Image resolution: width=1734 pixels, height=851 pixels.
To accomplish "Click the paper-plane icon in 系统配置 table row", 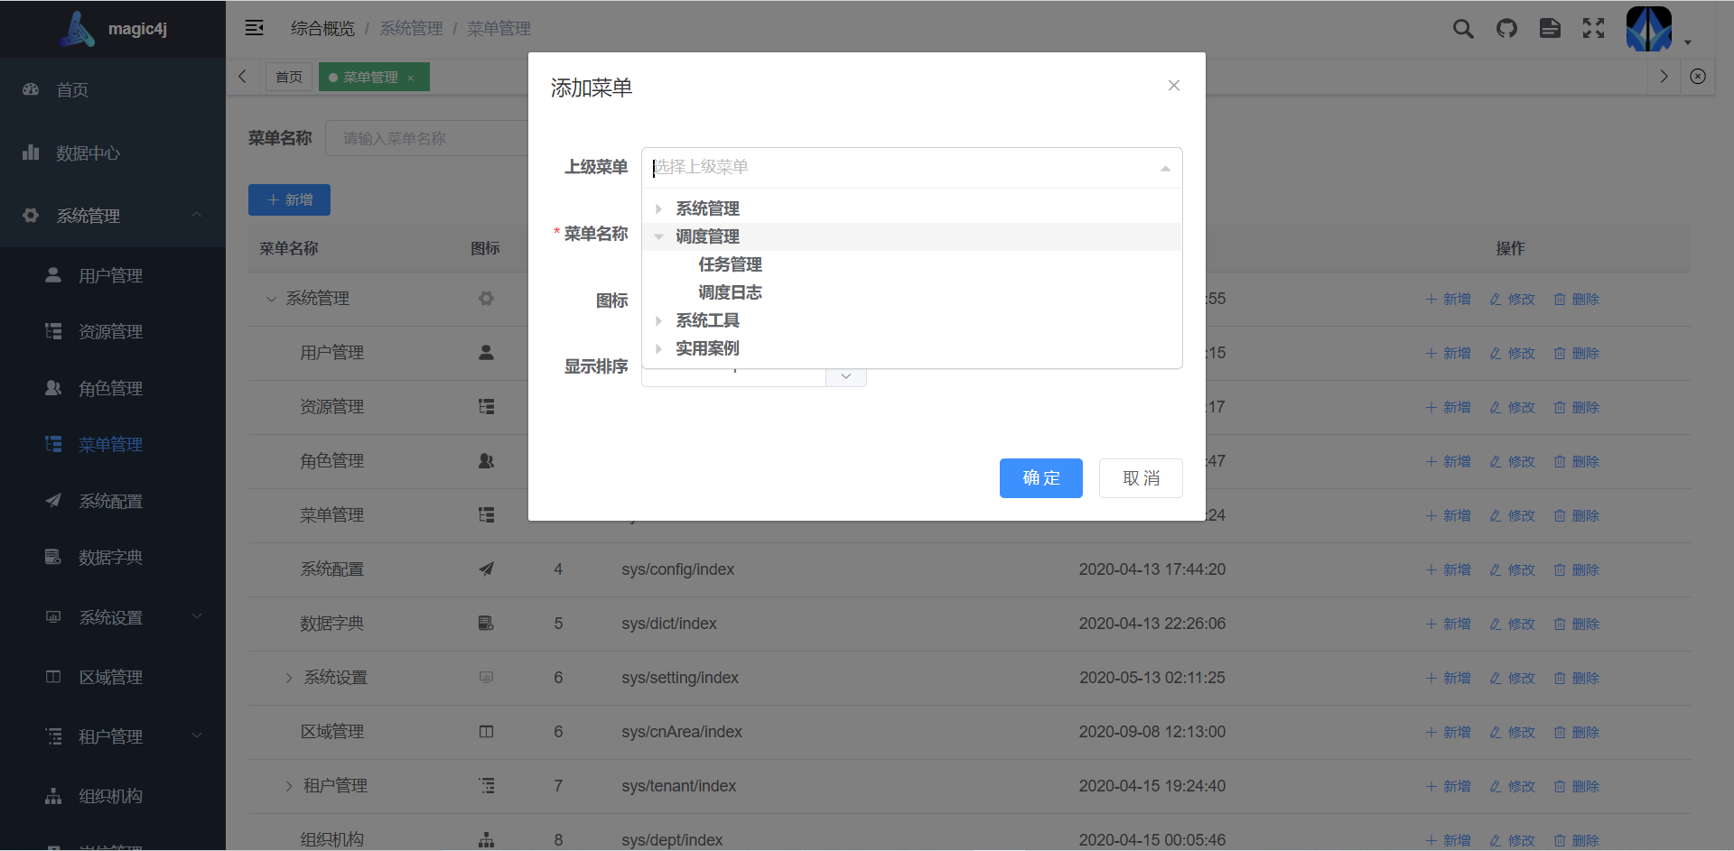I will point(486,569).
